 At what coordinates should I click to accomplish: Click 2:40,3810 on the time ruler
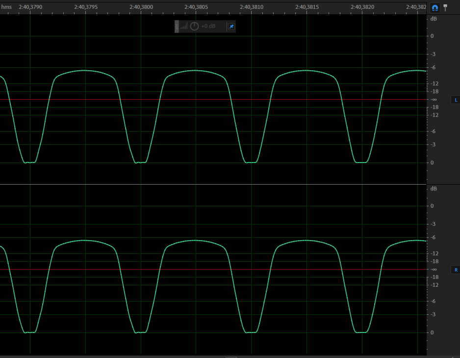click(x=251, y=7)
